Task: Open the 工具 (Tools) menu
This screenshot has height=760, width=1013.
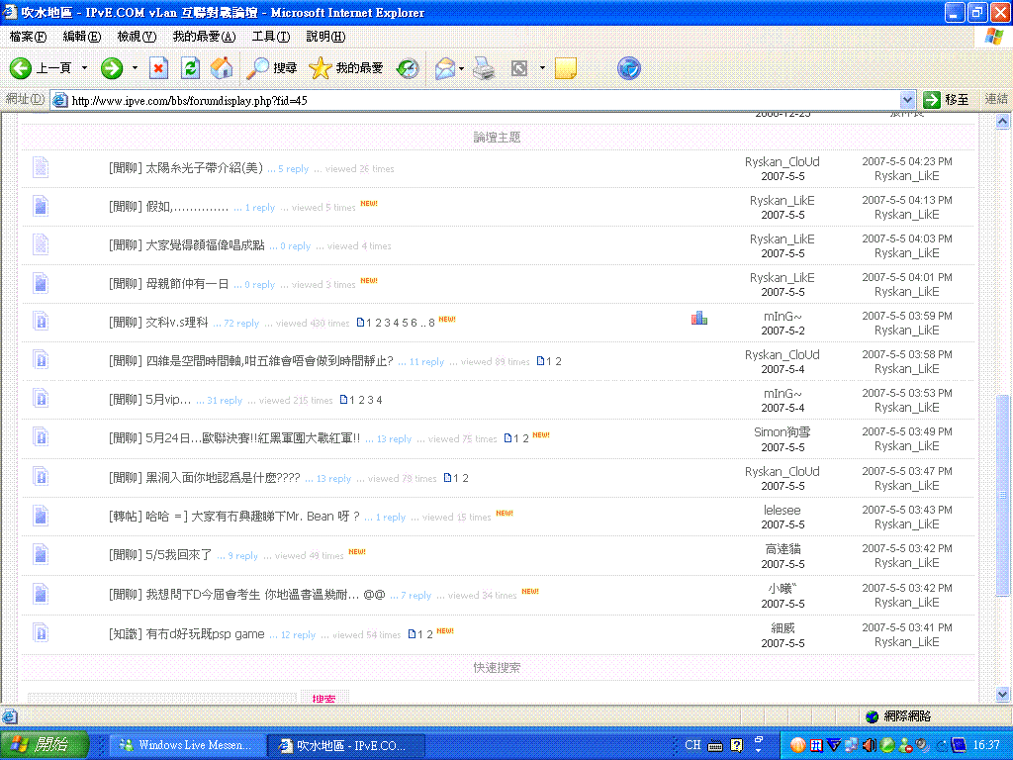Action: pos(270,37)
